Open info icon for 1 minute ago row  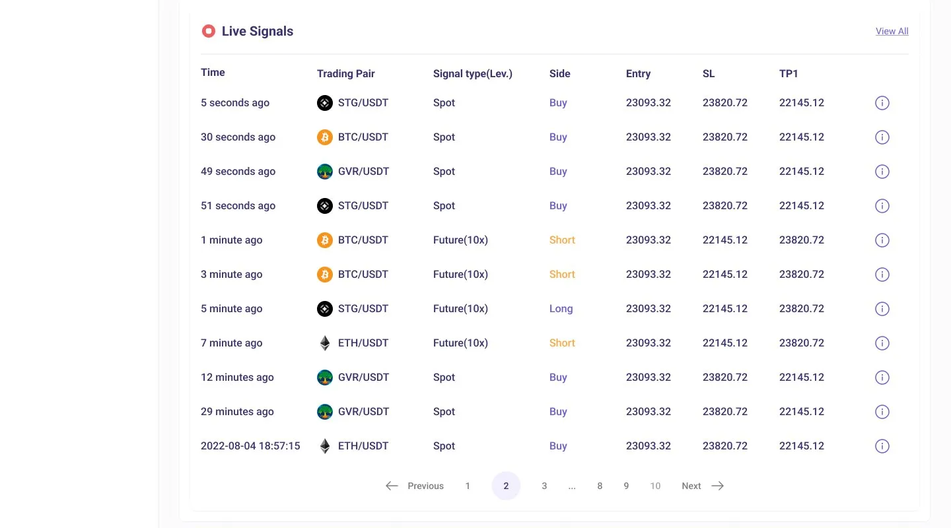tap(882, 240)
